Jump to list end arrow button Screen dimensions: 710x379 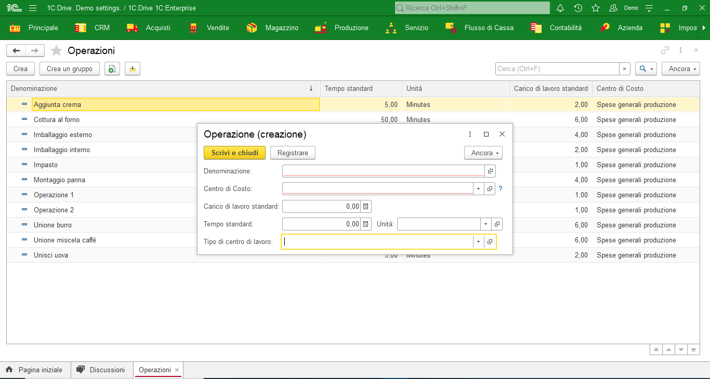pyautogui.click(x=694, y=349)
